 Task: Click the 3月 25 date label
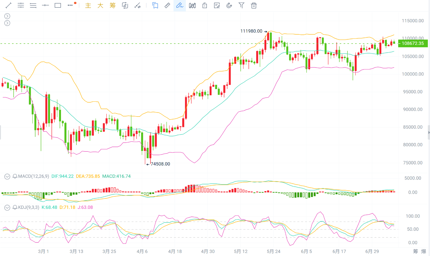[109, 251]
